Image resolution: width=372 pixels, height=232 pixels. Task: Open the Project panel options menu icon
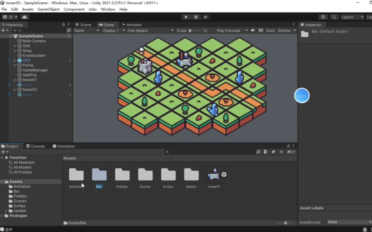point(293,146)
